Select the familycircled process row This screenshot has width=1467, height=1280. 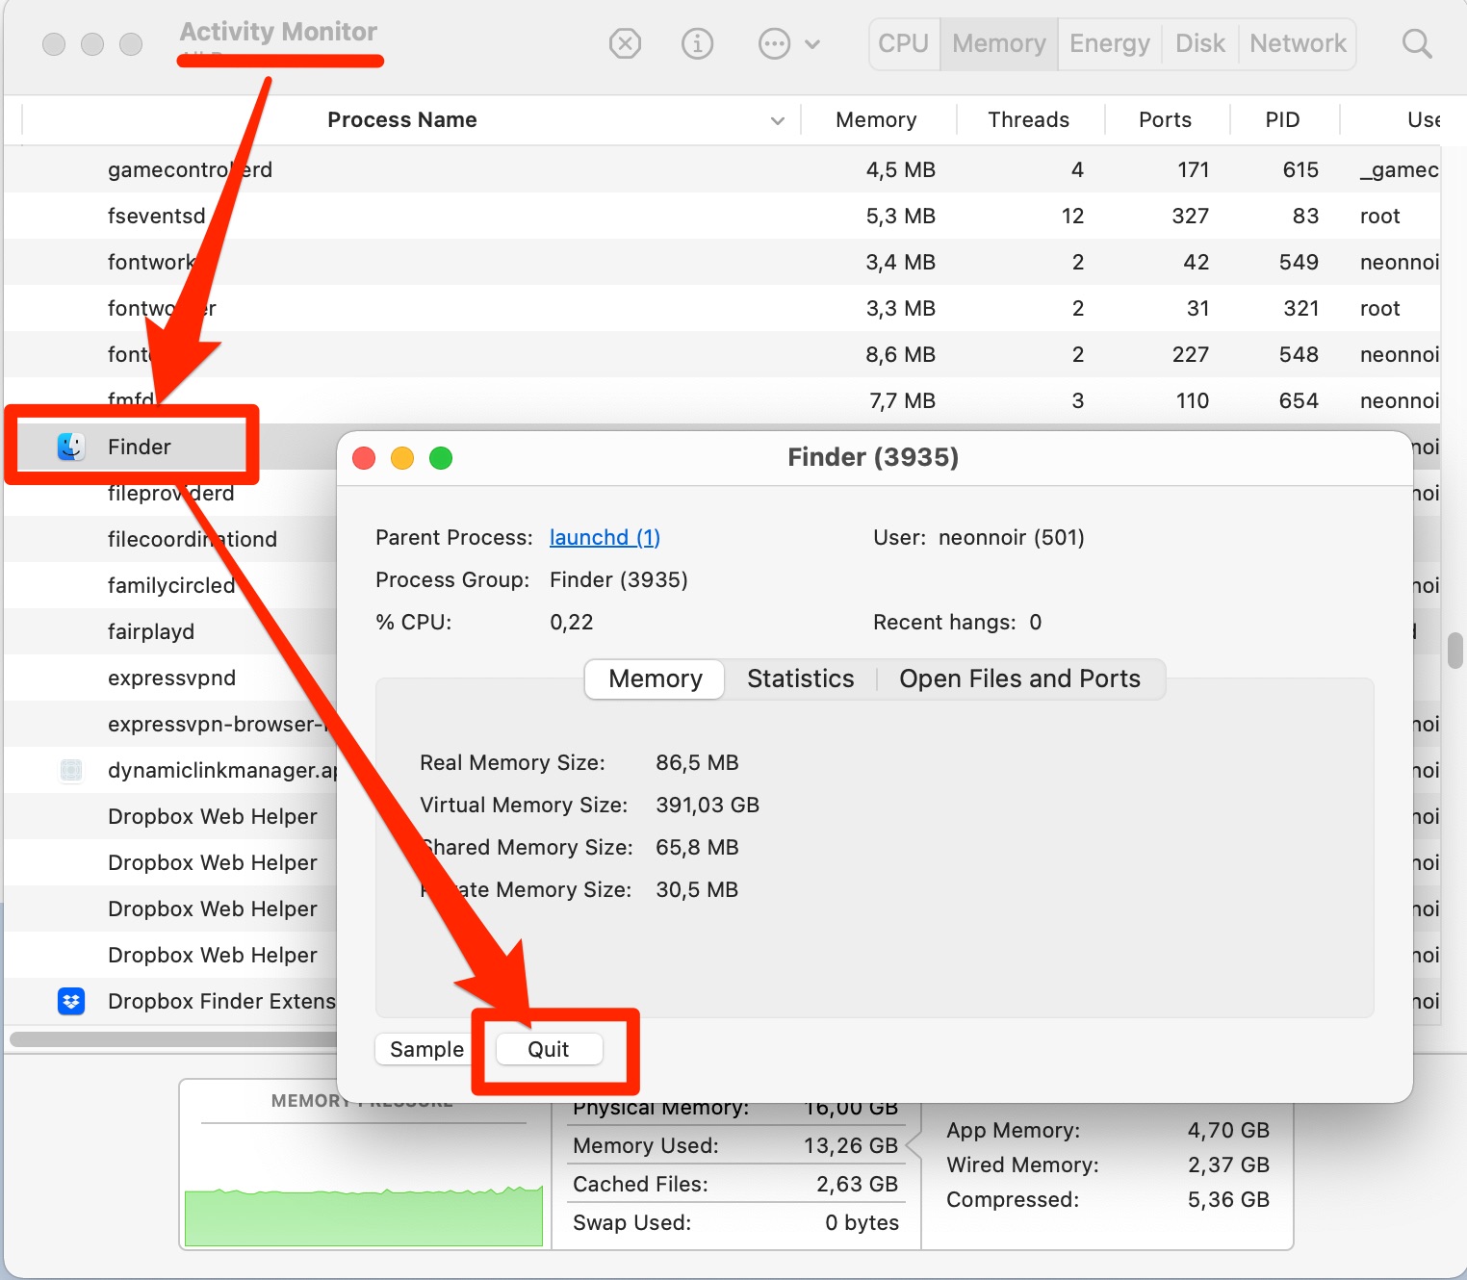point(171,585)
